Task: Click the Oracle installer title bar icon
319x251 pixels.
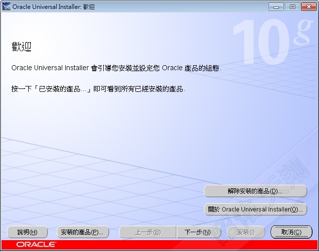Action: pyautogui.click(x=6, y=6)
